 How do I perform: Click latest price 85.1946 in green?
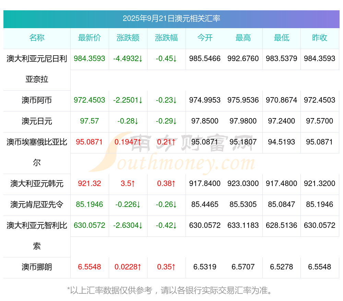pos(90,204)
